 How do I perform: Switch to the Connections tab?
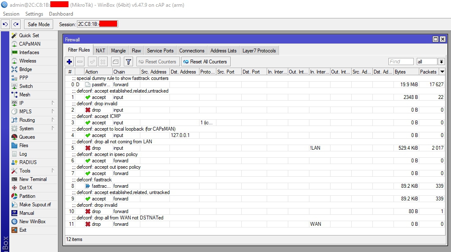[192, 51]
